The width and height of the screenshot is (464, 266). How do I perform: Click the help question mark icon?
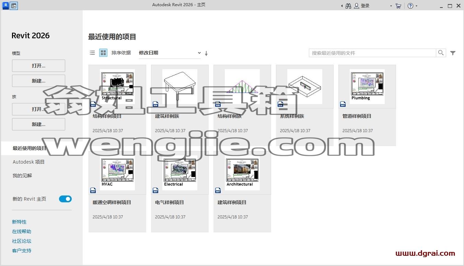coord(410,6)
